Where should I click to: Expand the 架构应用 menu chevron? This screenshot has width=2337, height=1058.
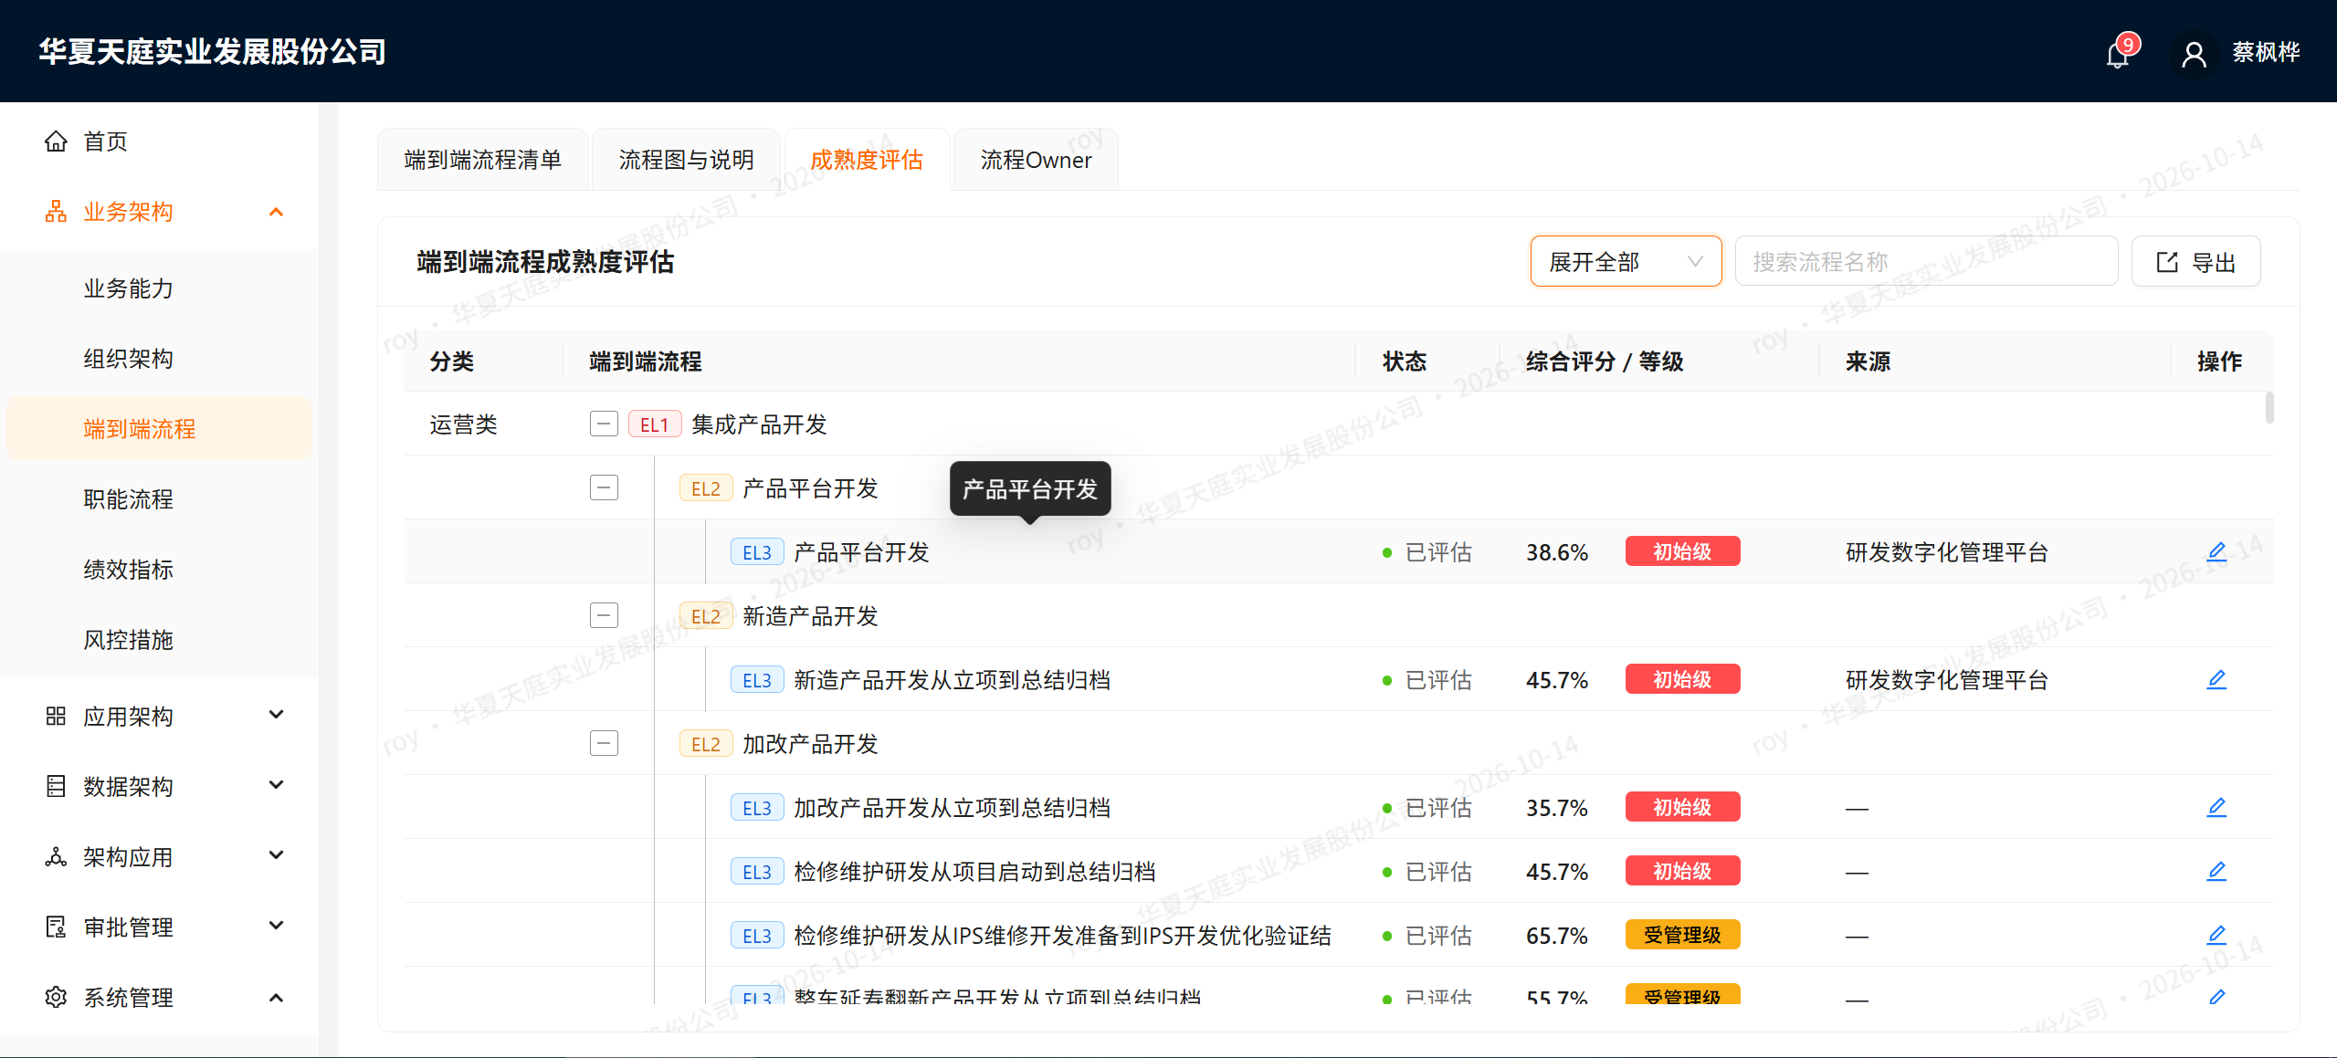(277, 855)
